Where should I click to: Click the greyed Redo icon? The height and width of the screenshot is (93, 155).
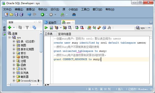(x=35, y=15)
